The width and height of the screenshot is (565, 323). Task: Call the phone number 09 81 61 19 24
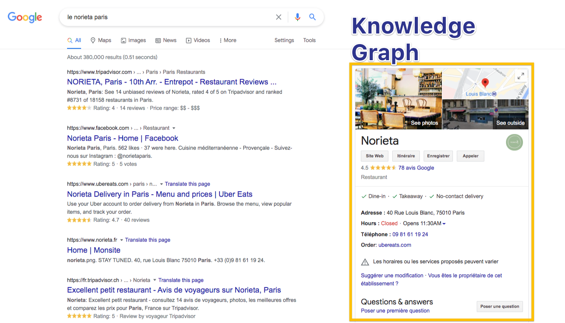pos(410,234)
